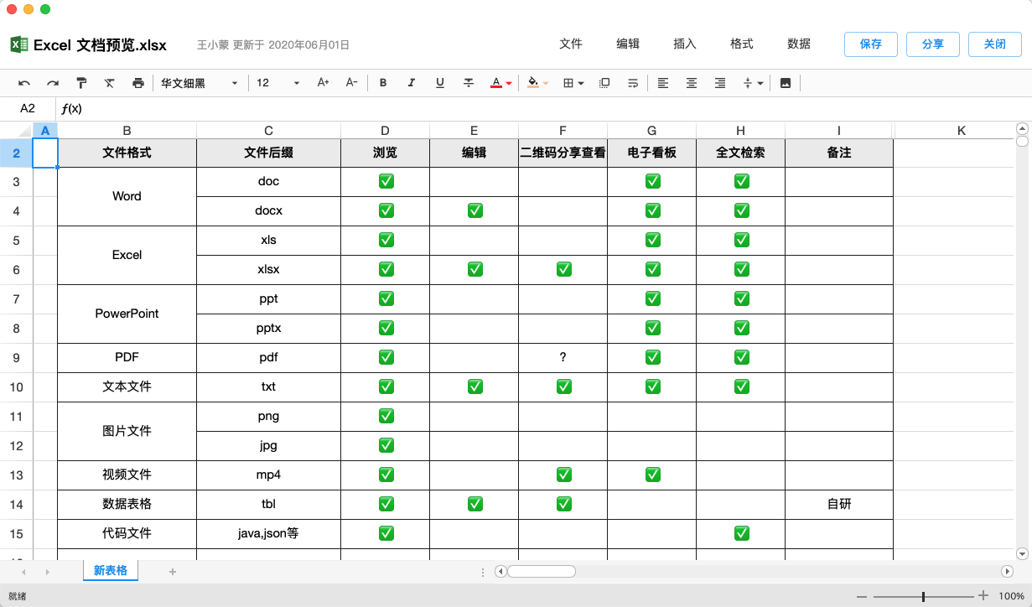1032x607 pixels.
Task: Open the 插入 menu
Action: coord(685,44)
